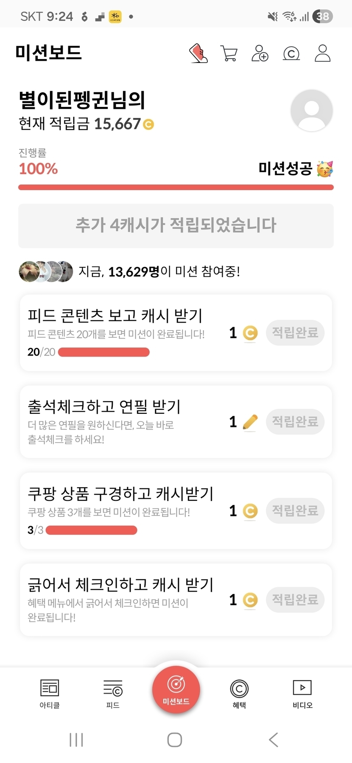
Task: Tap 적립완료 on the shake check-in mission
Action: 295,600
